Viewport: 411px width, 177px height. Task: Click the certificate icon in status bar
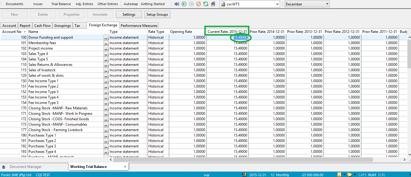point(340,175)
